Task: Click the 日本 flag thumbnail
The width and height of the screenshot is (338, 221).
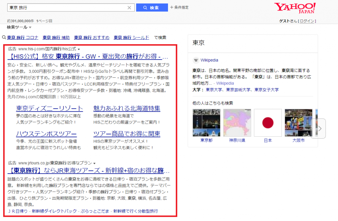Action: [x=268, y=123]
